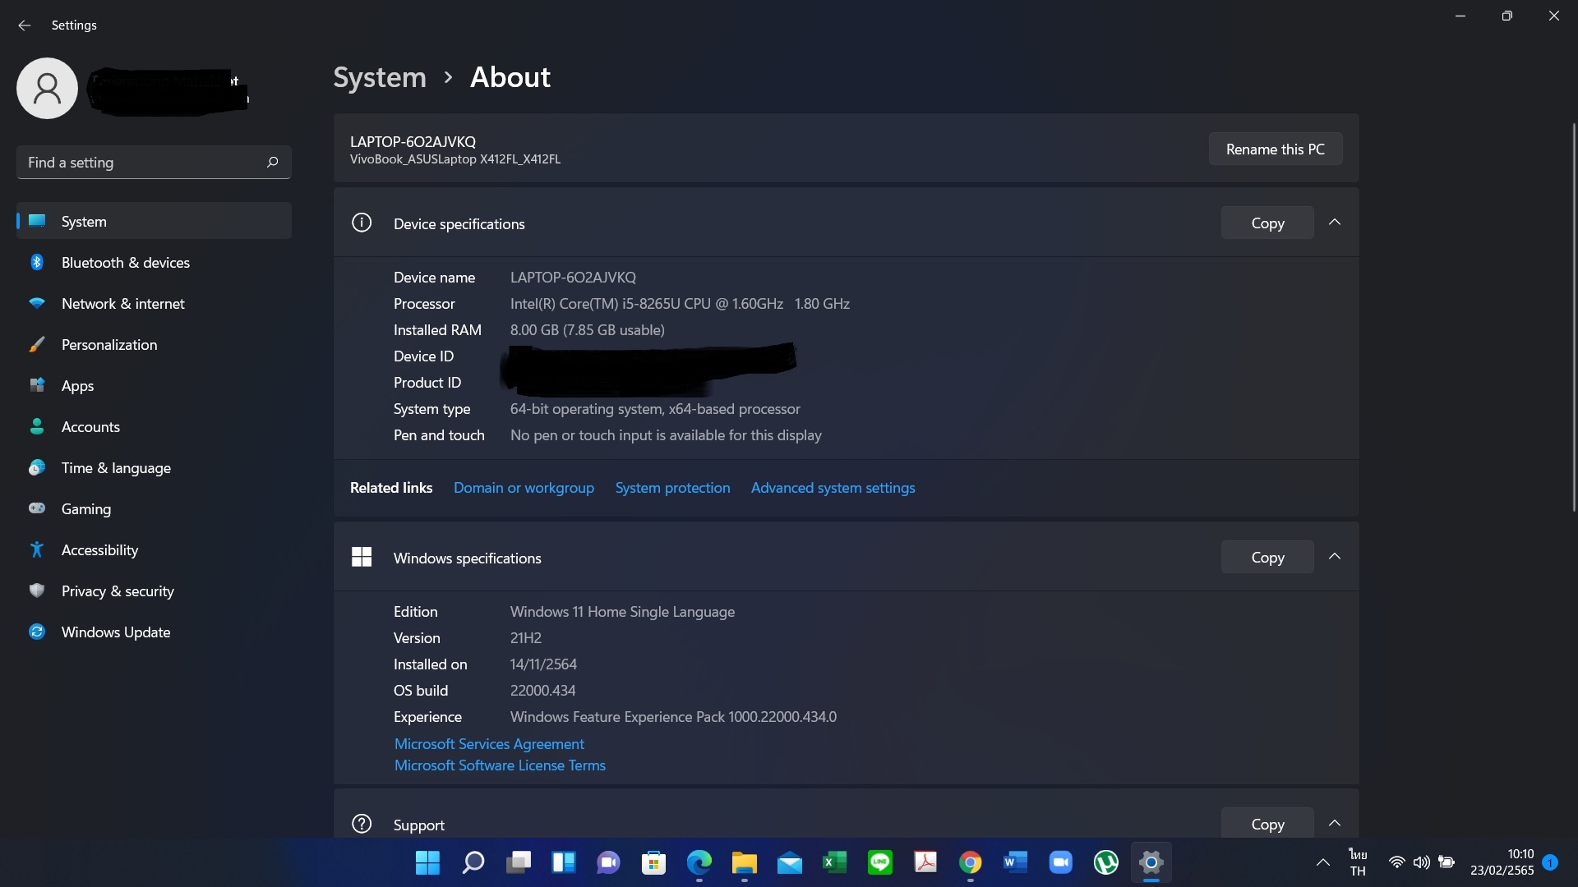Open Accessibility settings
This screenshot has width=1578, height=887.
pos(154,550)
